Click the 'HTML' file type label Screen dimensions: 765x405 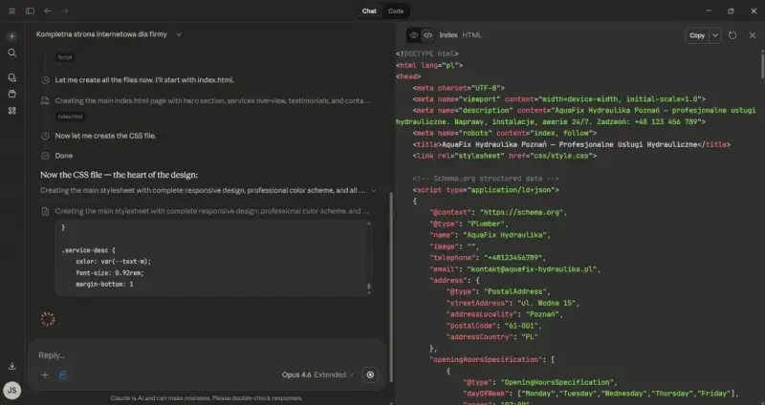[x=471, y=35]
